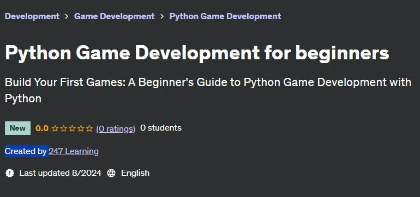Click the course title heading
The height and width of the screenshot is (197, 420).
pos(197,53)
